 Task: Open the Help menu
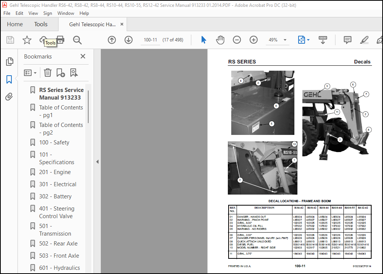tap(84, 13)
